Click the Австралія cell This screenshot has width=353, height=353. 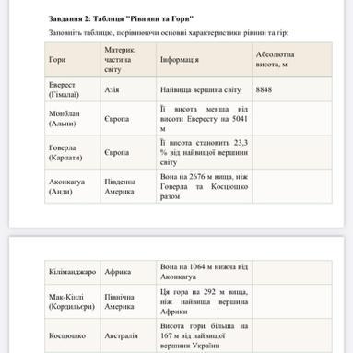click(128, 335)
